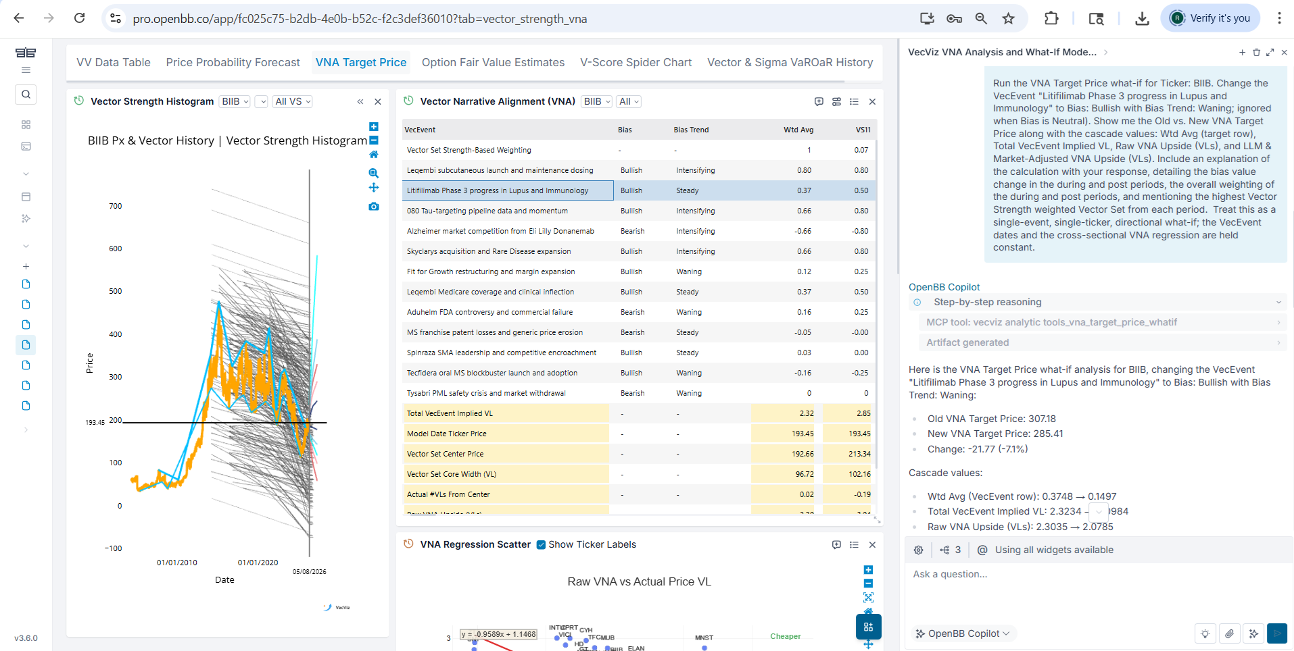
Task: Open the dashboards grid icon in sidebar
Action: point(26,125)
